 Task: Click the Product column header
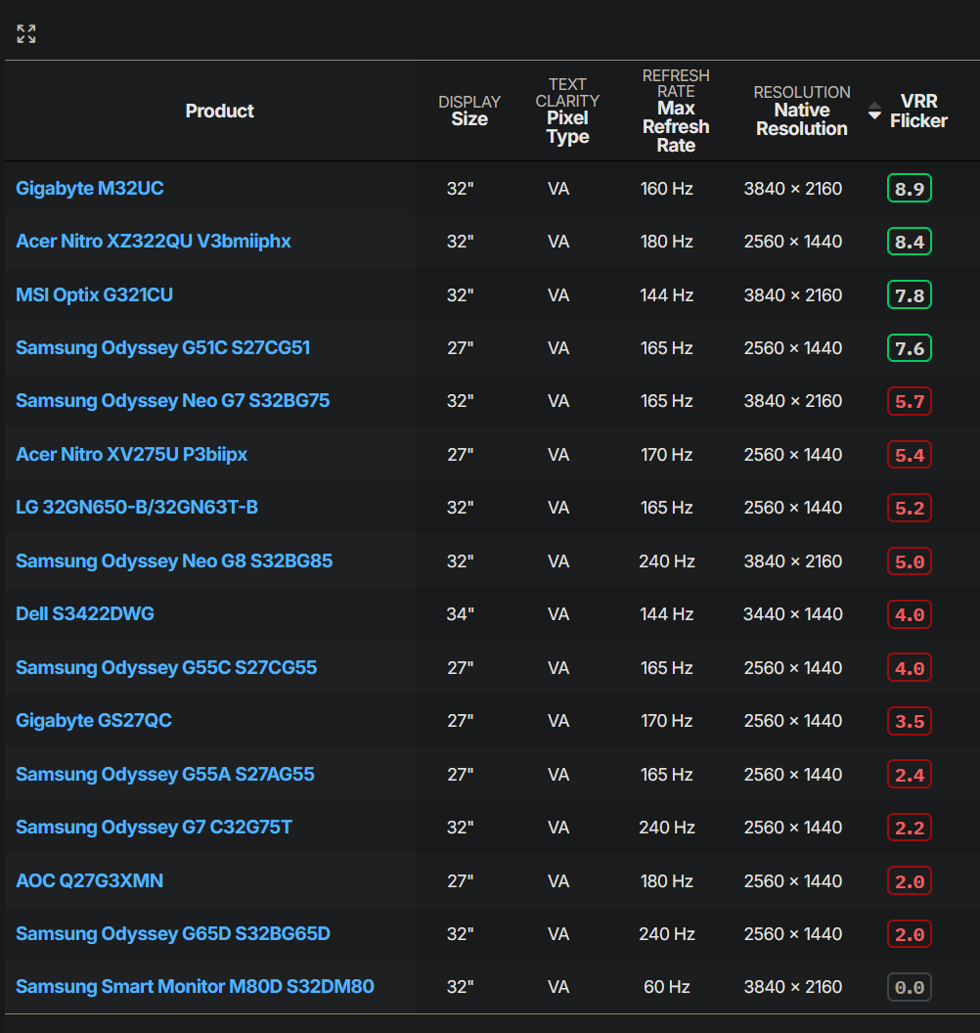[219, 111]
